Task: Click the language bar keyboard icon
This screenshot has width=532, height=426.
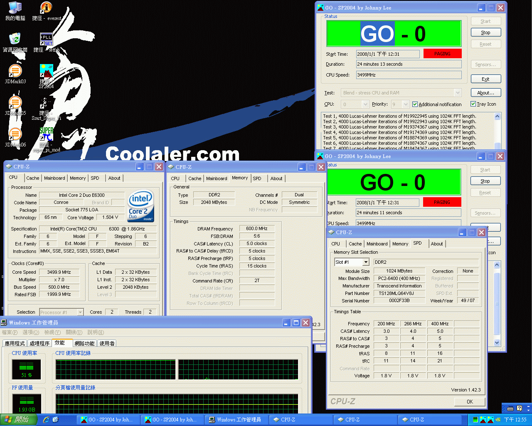Action: point(510,408)
